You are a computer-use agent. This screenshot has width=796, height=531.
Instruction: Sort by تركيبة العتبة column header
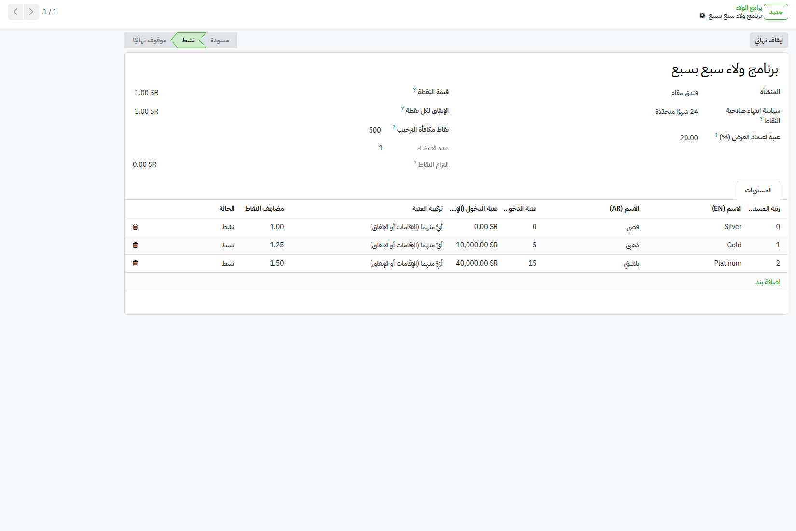[x=427, y=209]
